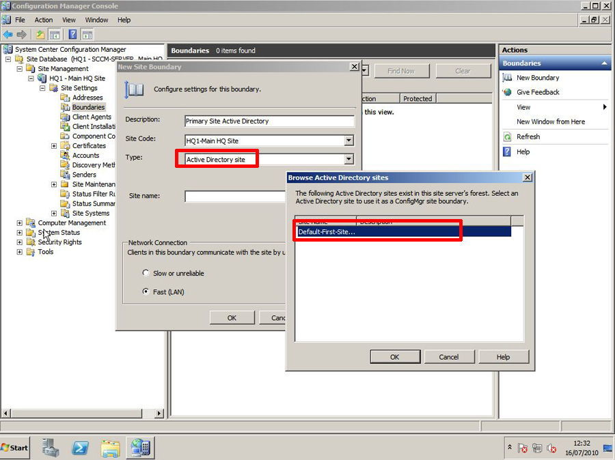This screenshot has width=615, height=460.
Task: Click the Configuration Manager taskbar icon
Action: click(x=140, y=448)
